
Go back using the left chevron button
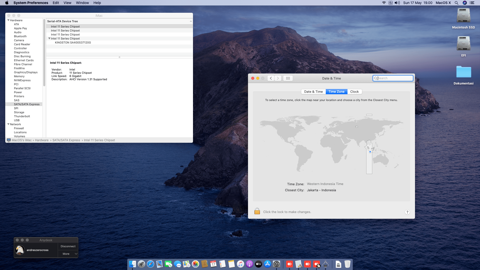tap(271, 78)
